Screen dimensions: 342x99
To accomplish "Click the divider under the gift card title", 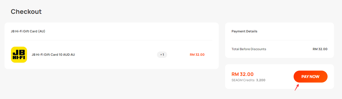I will tap(112, 40).
